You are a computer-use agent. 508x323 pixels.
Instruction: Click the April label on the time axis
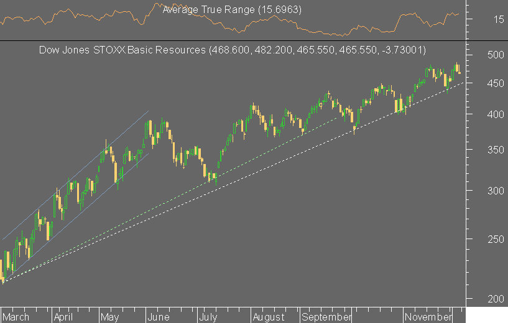tap(63, 317)
